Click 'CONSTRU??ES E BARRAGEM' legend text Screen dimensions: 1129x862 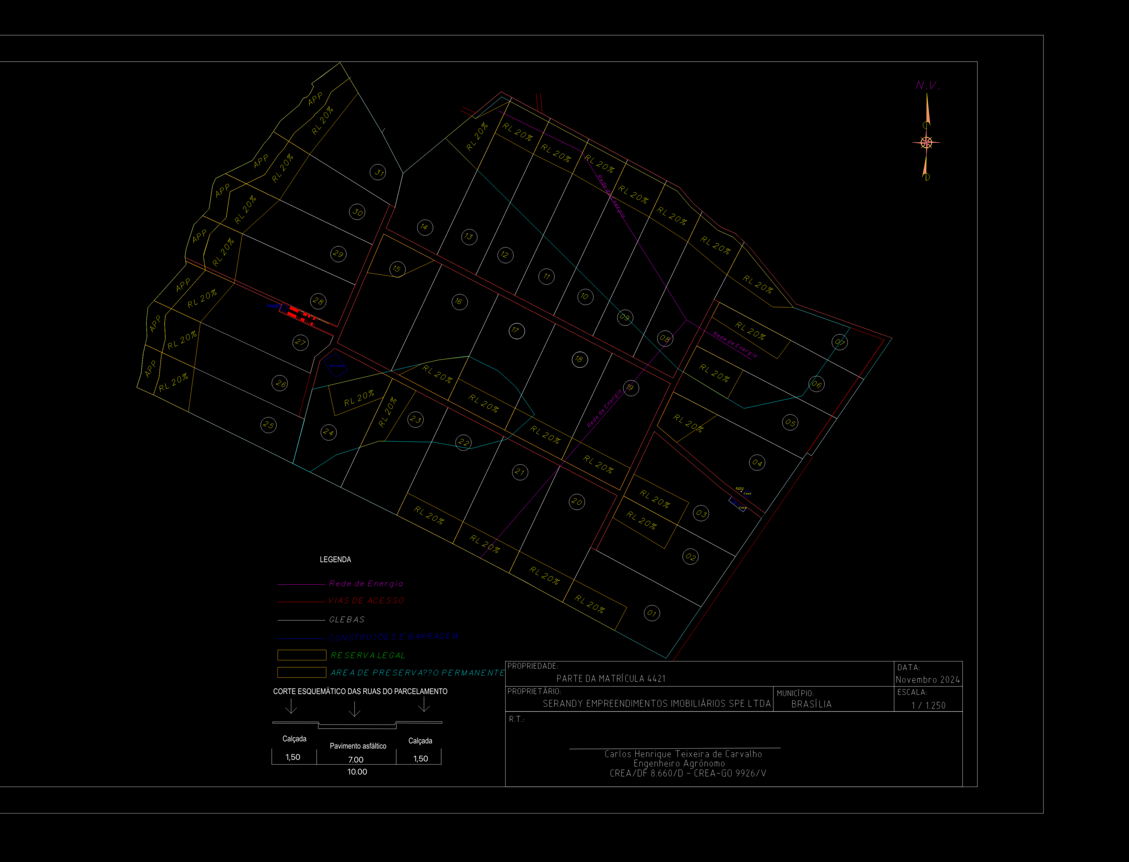pyautogui.click(x=393, y=637)
